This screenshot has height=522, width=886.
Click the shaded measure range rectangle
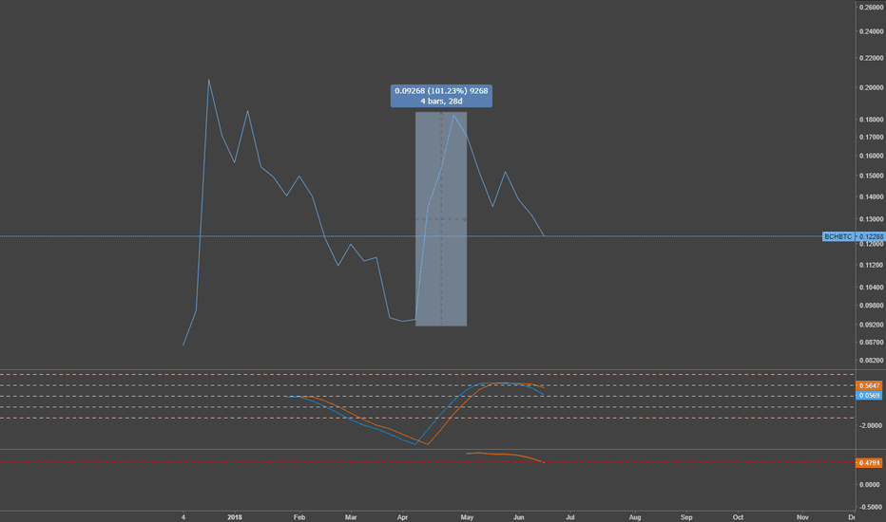(441, 219)
